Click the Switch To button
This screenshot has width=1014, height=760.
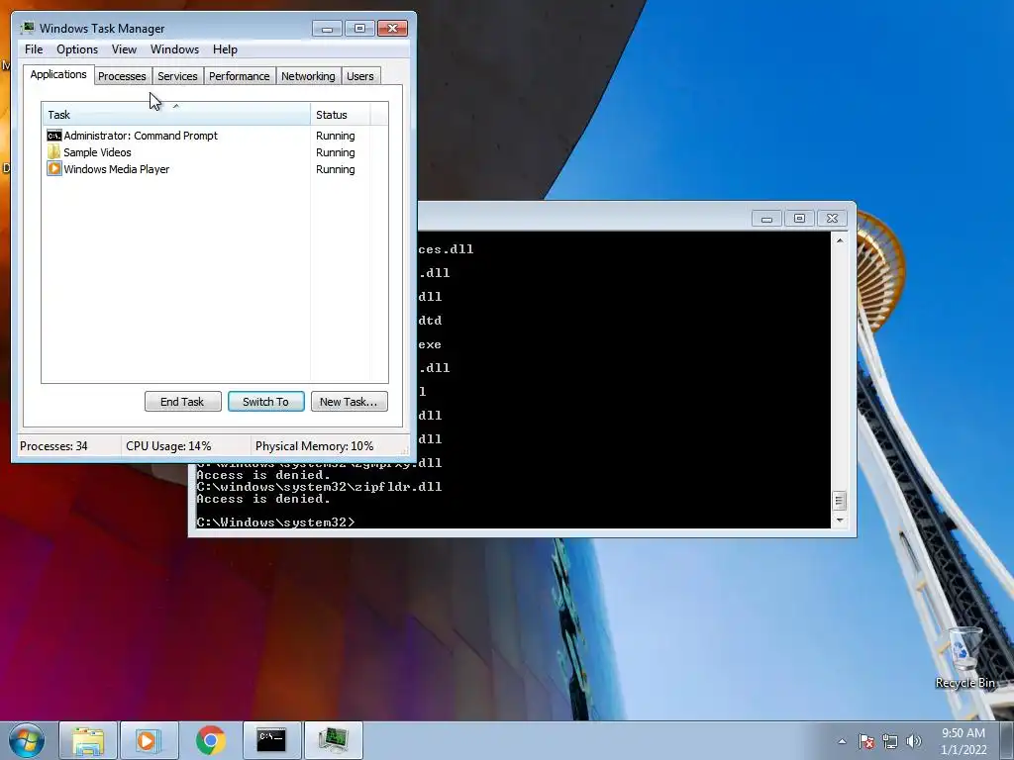[265, 402]
